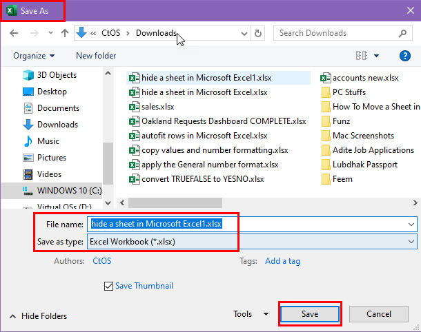The height and width of the screenshot is (332, 421).
Task: Click the blue Downloads arrow in address bar
Action: click(x=81, y=32)
